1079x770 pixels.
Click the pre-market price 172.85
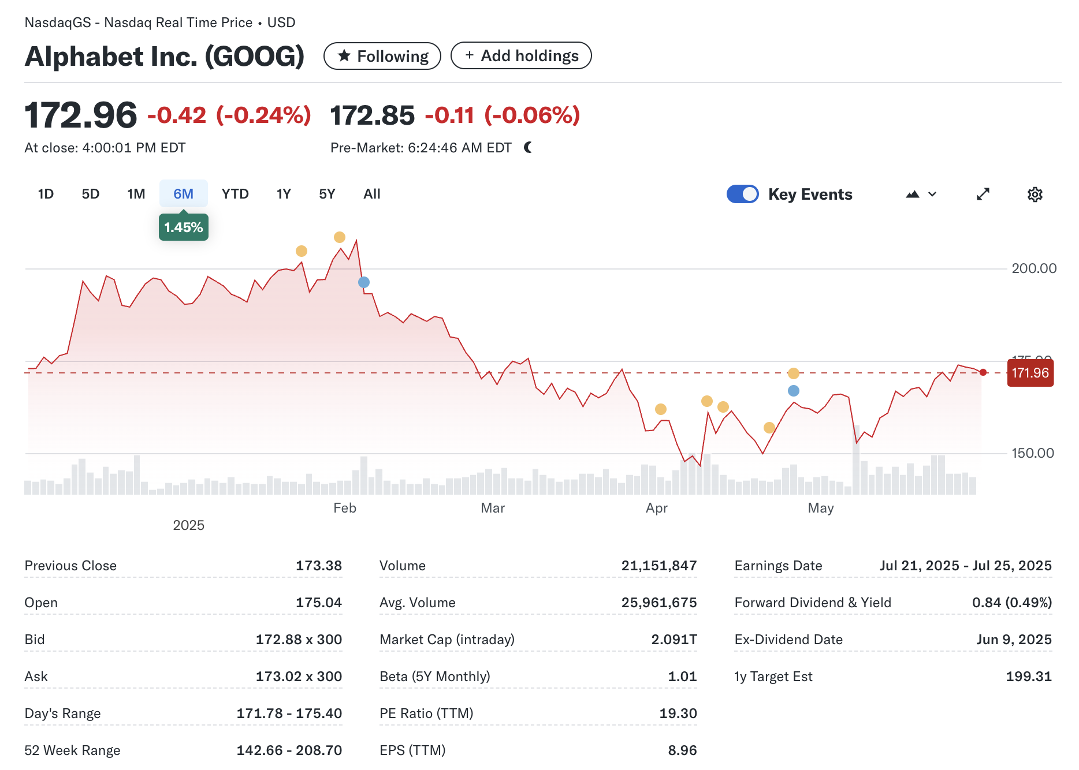(x=373, y=115)
